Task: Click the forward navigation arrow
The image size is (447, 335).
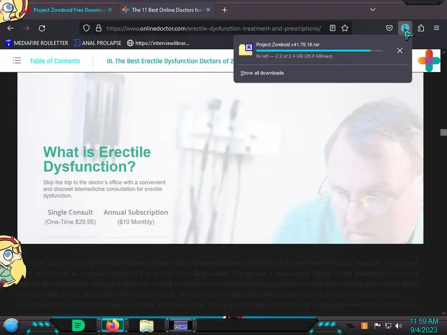Action: coord(26,28)
